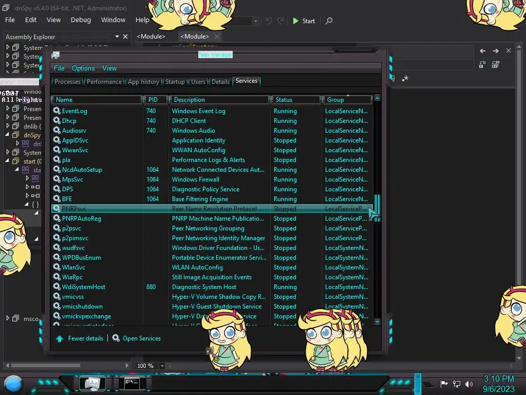526x395 pixels.
Task: Open dnSpy File menu
Action: click(x=10, y=20)
